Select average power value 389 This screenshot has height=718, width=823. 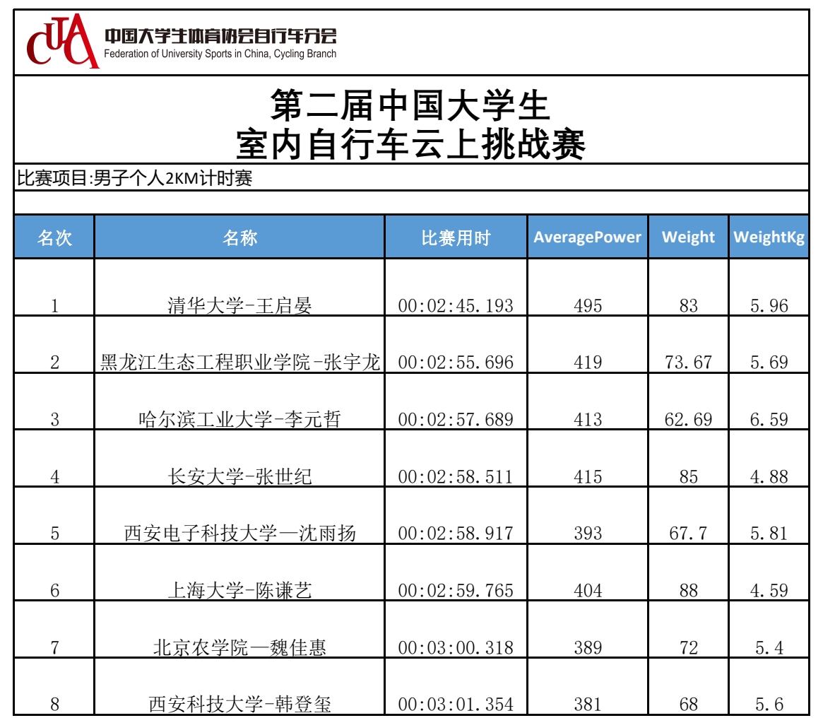point(587,647)
